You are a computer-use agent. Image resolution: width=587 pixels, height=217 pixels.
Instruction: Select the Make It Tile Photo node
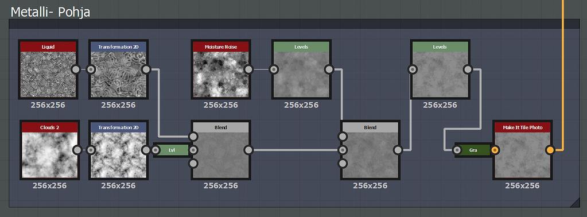pyautogui.click(x=522, y=150)
